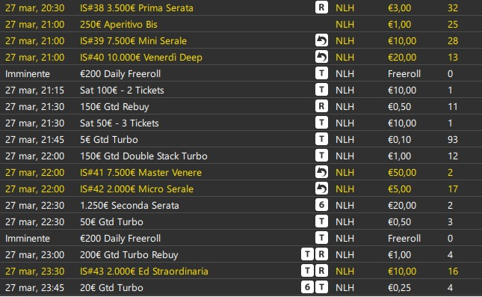Click the 6 icon on 20€ Gtd Turbo

point(307,287)
